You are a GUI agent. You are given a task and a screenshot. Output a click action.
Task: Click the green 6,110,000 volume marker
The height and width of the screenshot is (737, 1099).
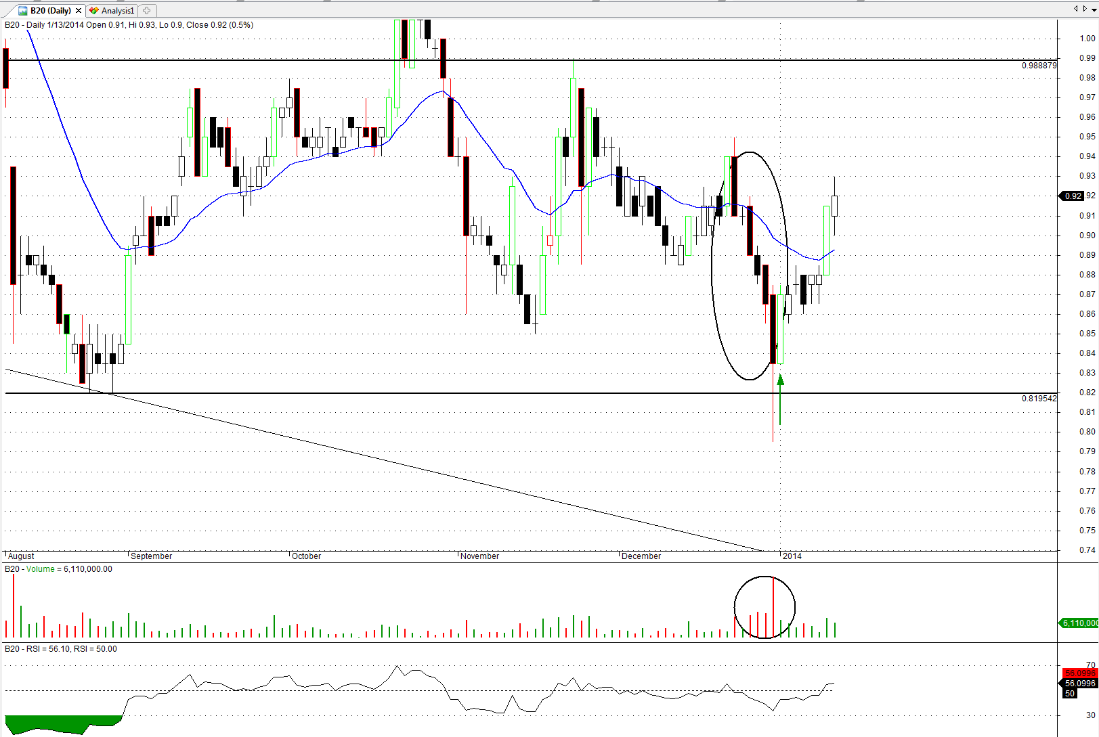point(1079,623)
